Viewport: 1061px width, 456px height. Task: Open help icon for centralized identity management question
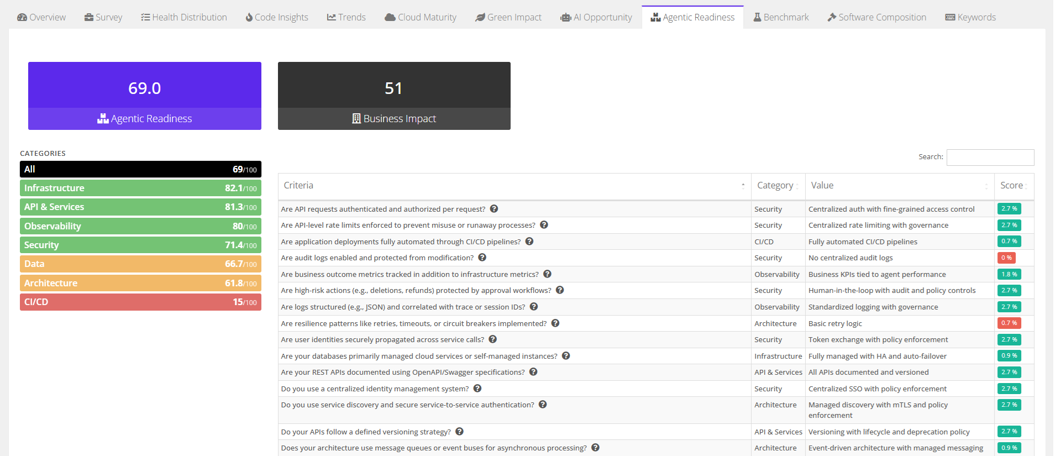477,389
